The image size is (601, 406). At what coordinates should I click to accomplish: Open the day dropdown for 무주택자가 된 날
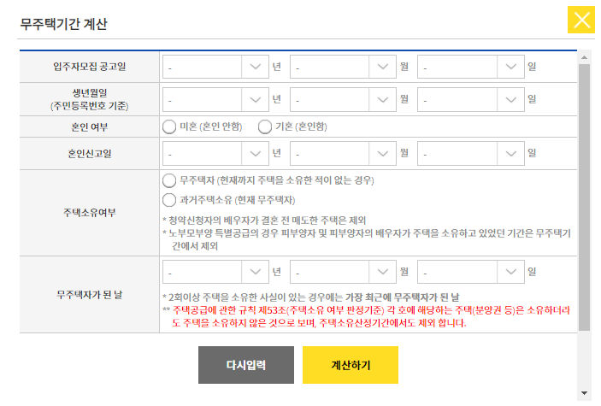(471, 272)
